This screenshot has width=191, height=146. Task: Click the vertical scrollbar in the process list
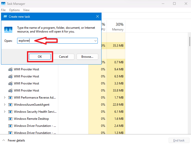pyautogui.click(x=190, y=42)
